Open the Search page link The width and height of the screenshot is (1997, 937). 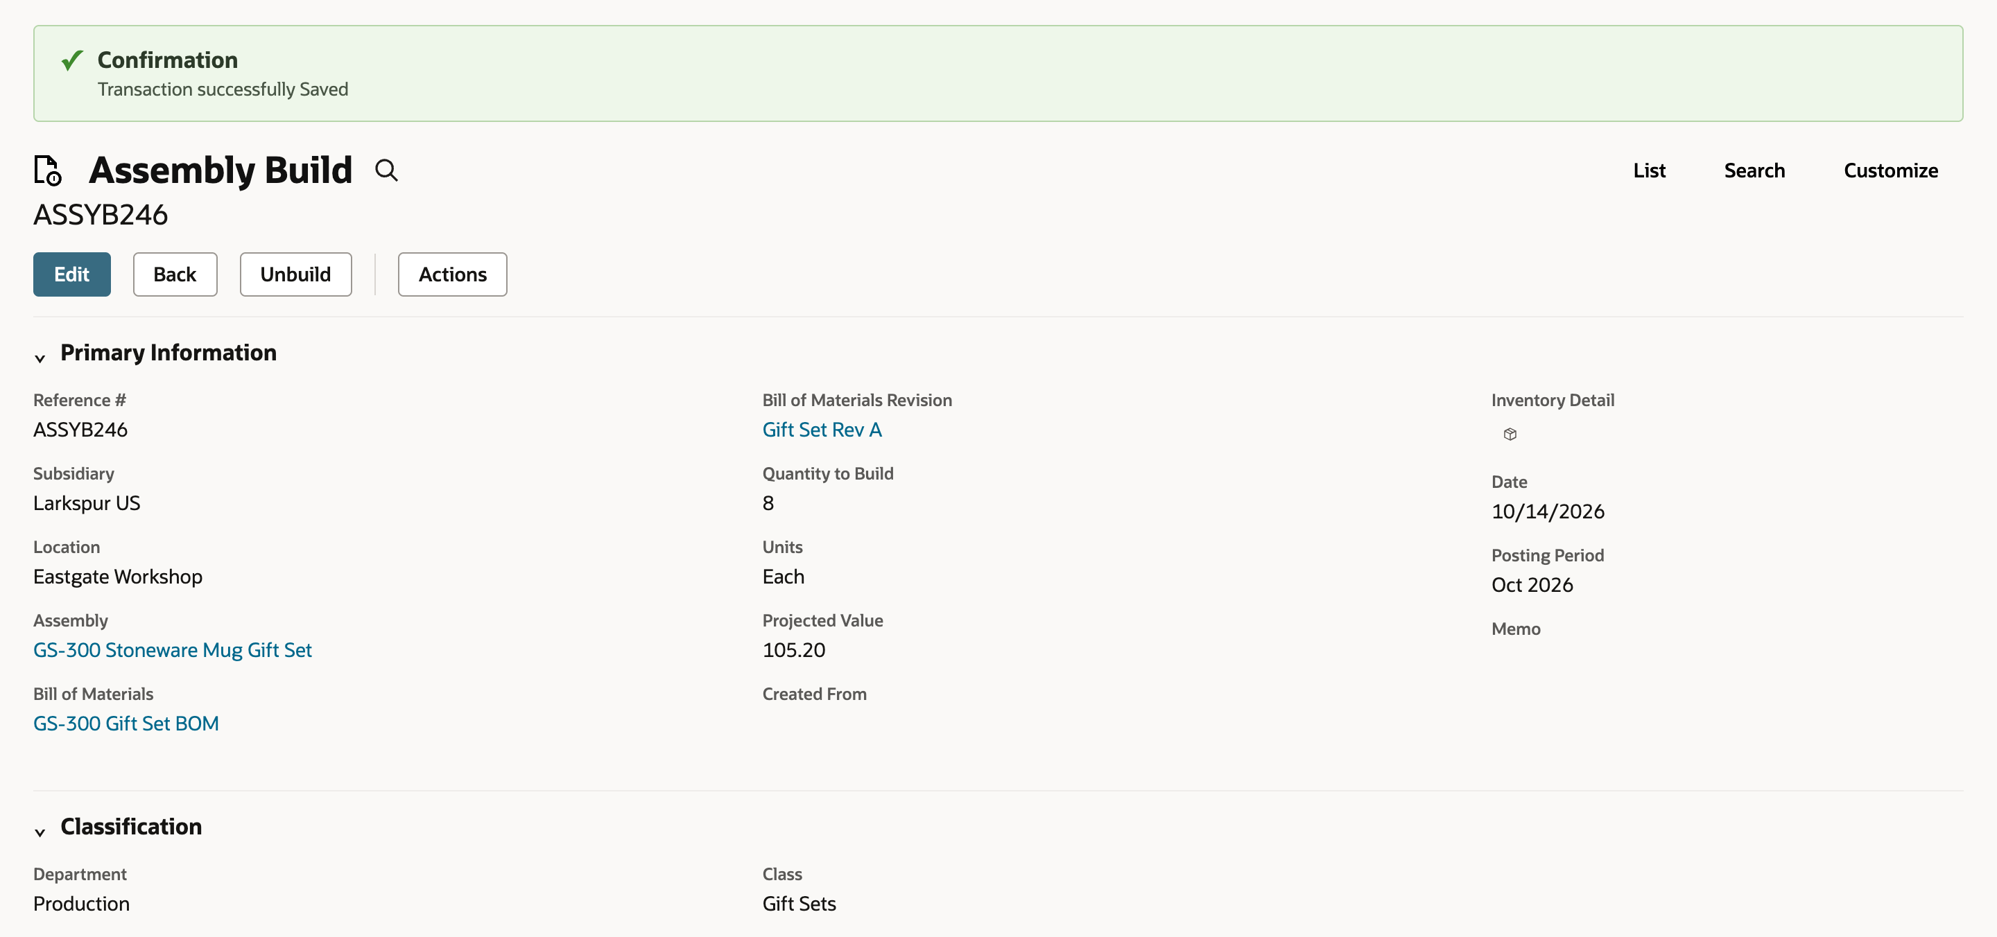(x=1754, y=170)
